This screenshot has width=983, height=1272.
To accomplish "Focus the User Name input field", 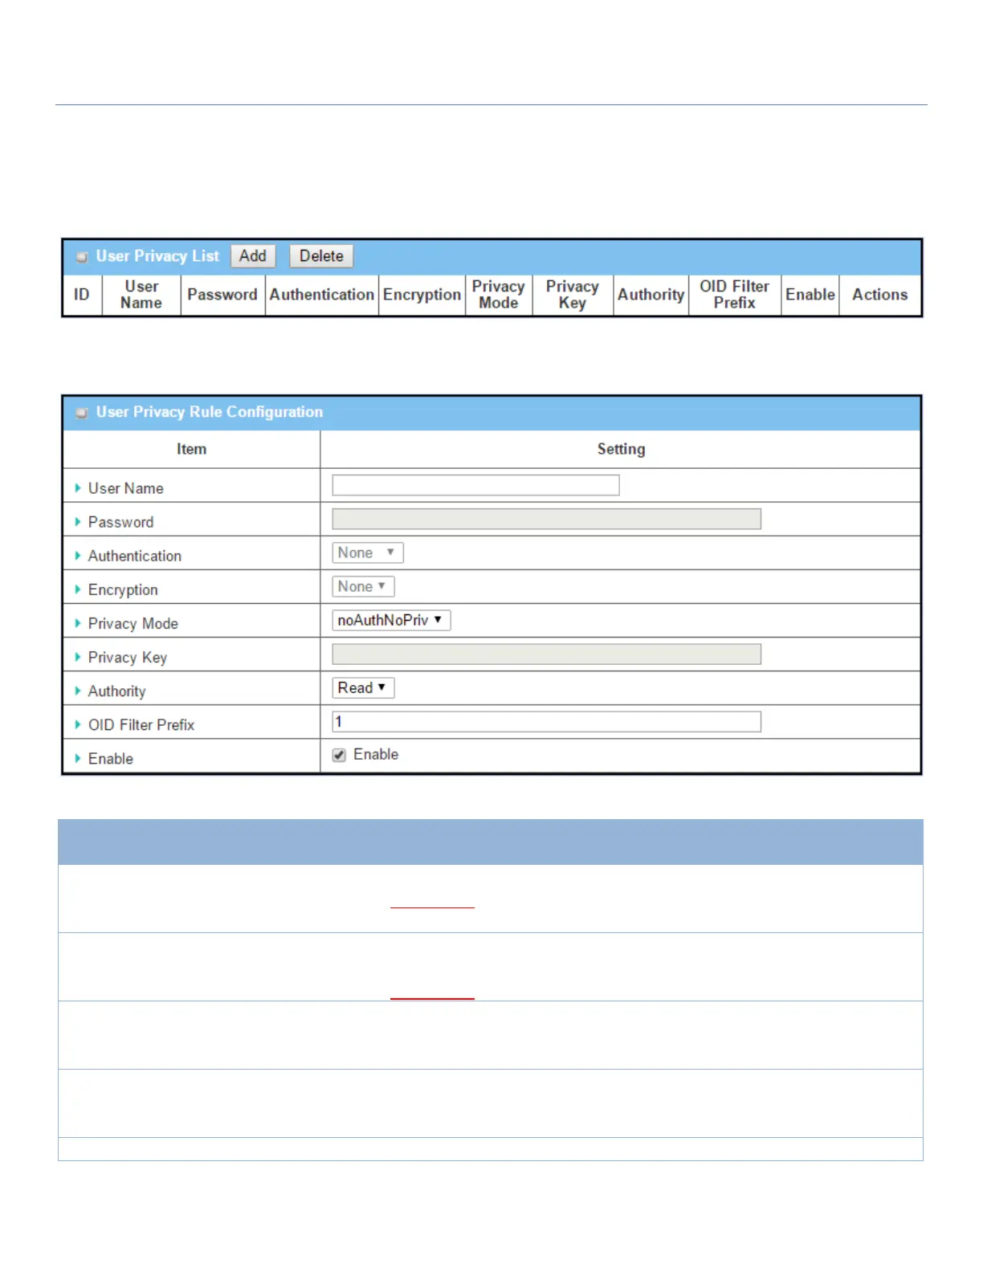I will coord(475,485).
